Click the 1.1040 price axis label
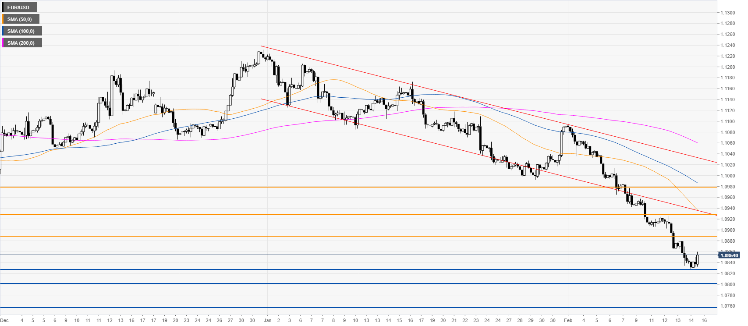748x326 pixels. 727,154
